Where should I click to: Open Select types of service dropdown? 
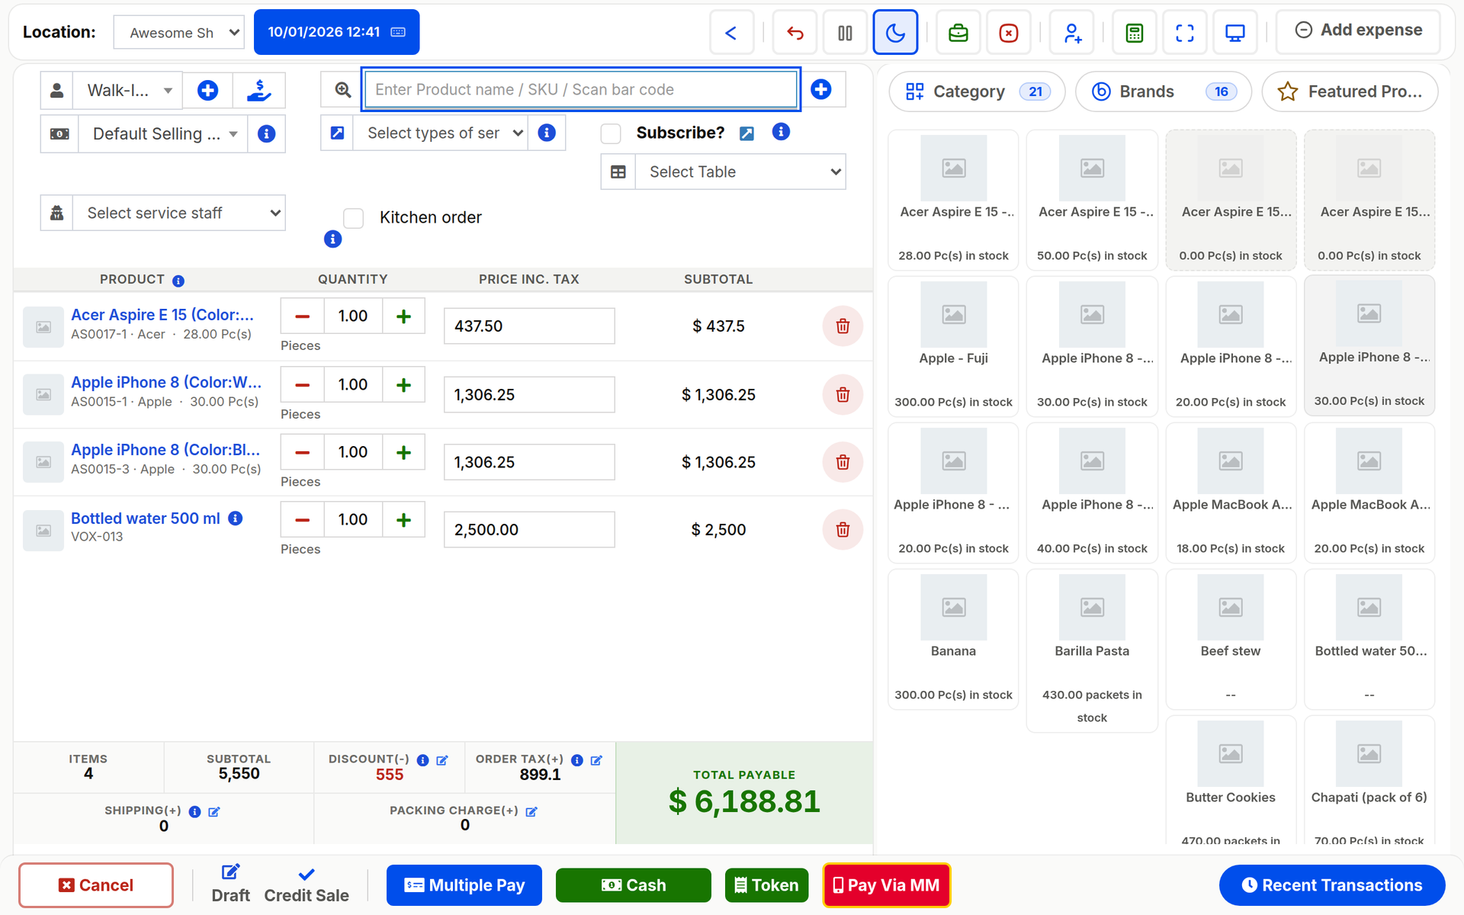[441, 133]
